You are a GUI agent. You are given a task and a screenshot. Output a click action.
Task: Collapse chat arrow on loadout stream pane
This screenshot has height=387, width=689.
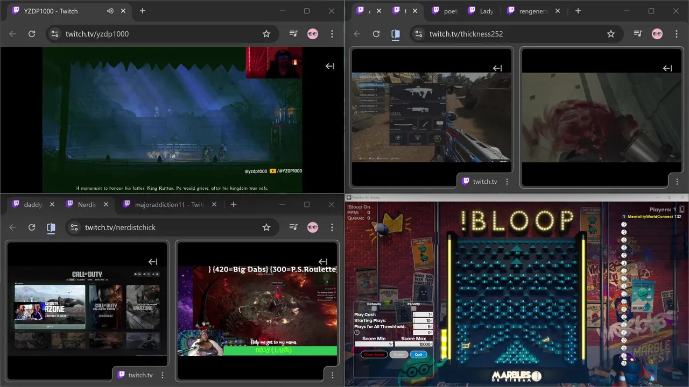(497, 68)
